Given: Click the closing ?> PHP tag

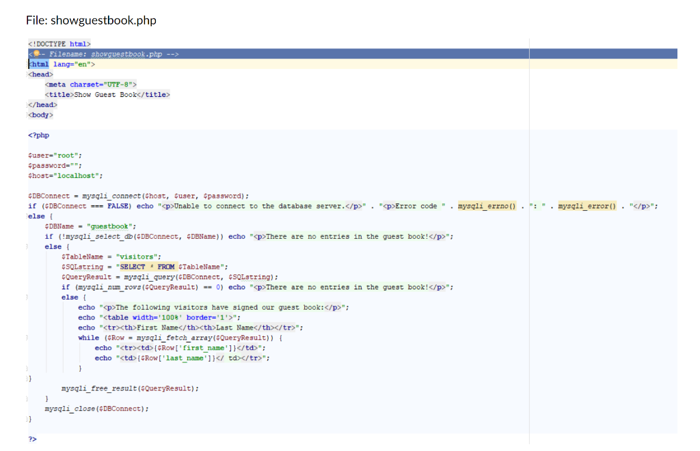Looking at the screenshot, I should point(32,439).
